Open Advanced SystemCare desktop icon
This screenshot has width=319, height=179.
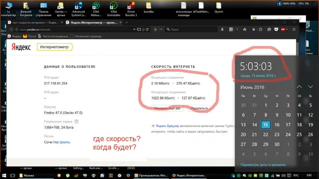pos(79,9)
